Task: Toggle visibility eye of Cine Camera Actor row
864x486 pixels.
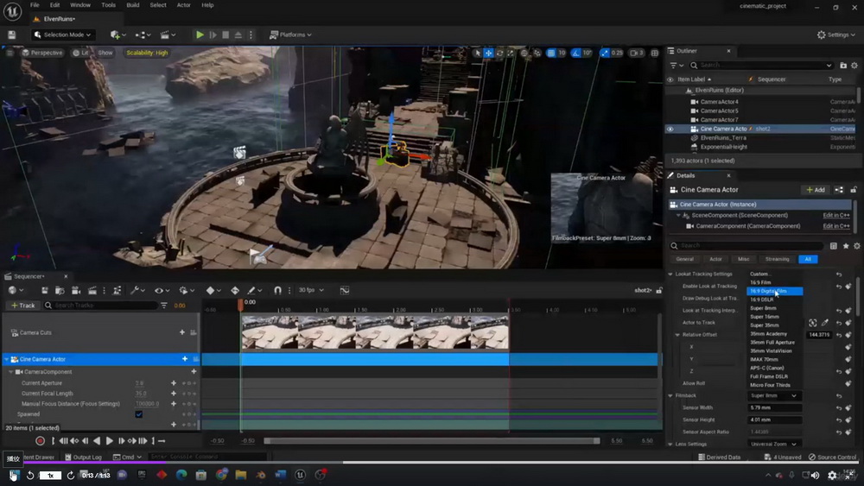Action: pyautogui.click(x=670, y=129)
